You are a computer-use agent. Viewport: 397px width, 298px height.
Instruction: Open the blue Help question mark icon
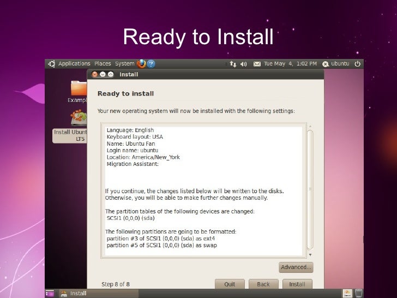151,64
